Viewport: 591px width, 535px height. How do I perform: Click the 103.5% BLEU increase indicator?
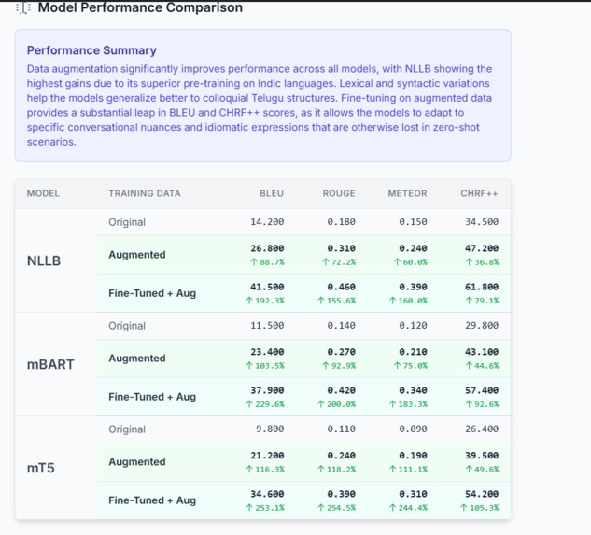[265, 366]
